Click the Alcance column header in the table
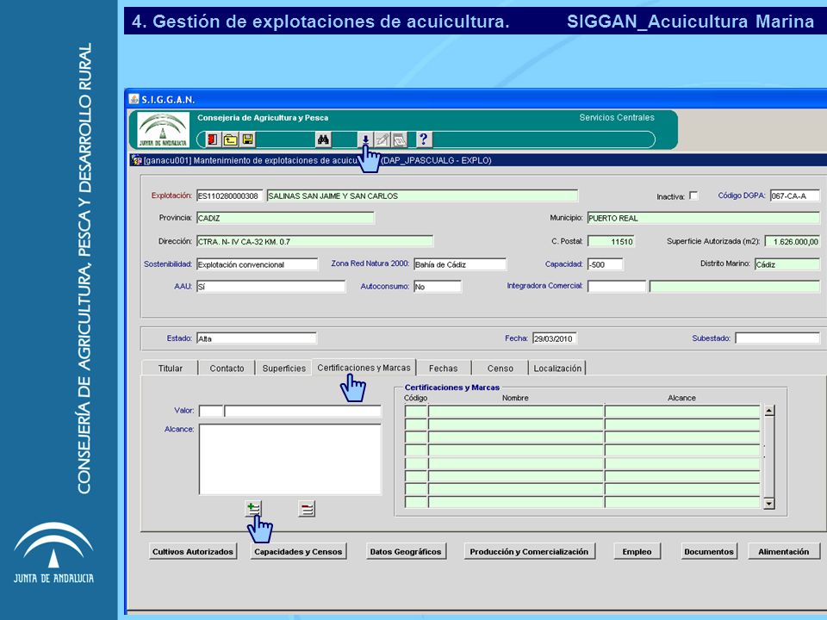This screenshot has height=620, width=827. point(681,398)
